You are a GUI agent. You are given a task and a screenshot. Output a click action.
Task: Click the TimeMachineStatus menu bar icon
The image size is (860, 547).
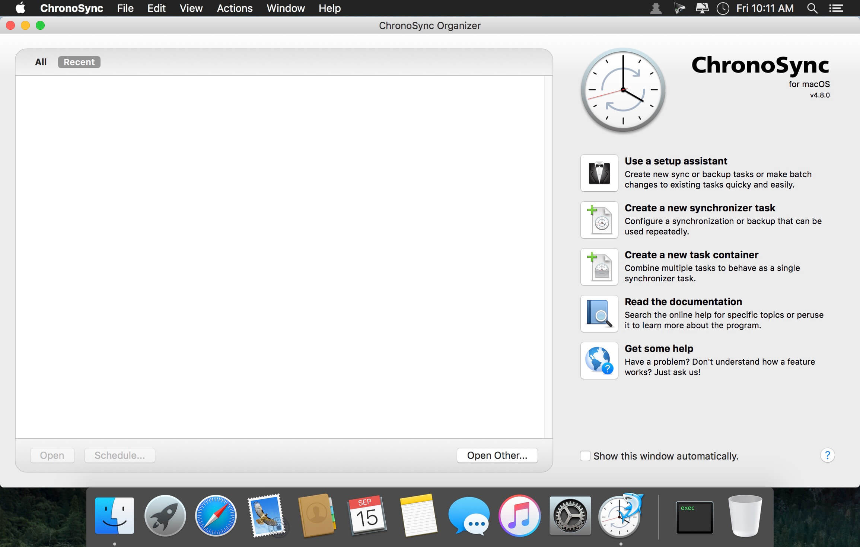(723, 8)
